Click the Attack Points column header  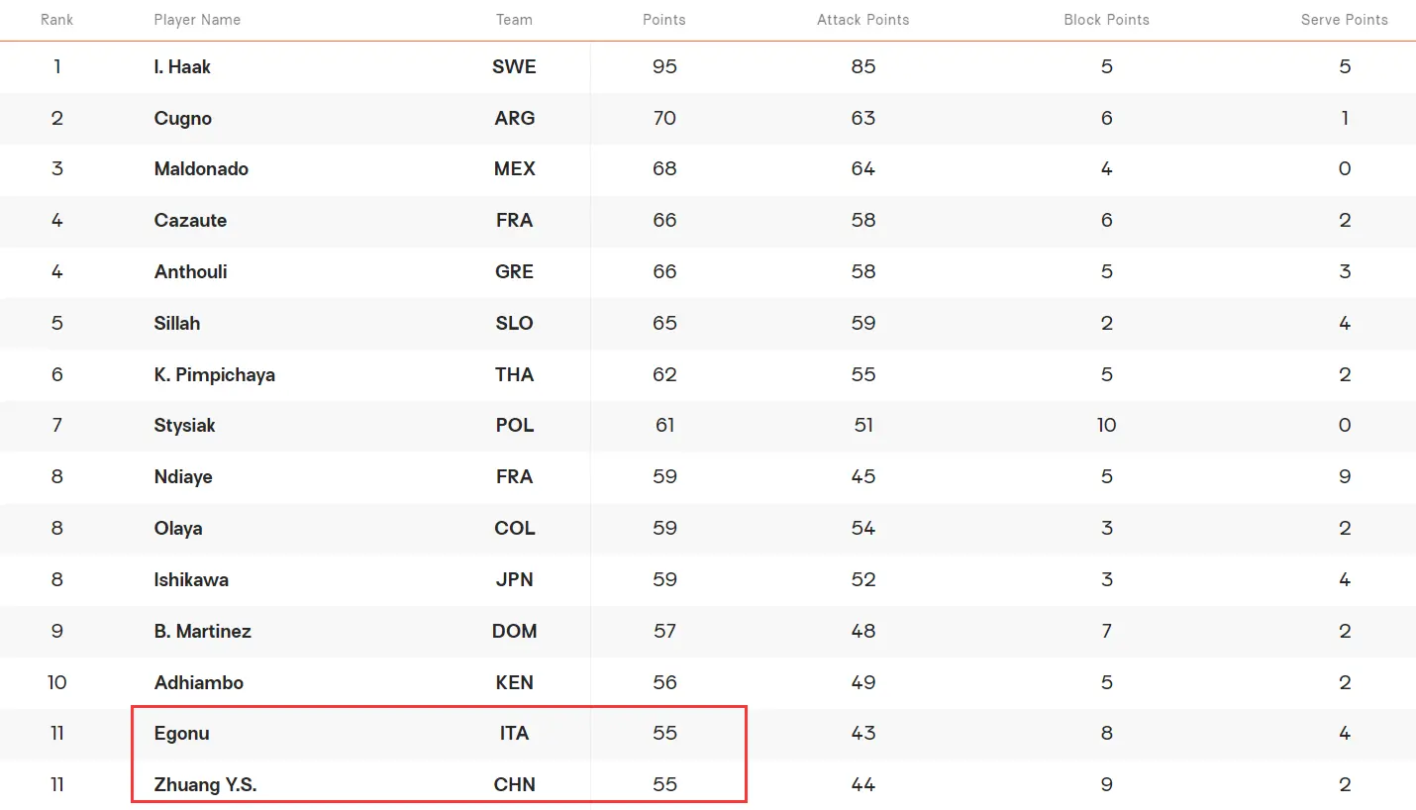tap(862, 20)
